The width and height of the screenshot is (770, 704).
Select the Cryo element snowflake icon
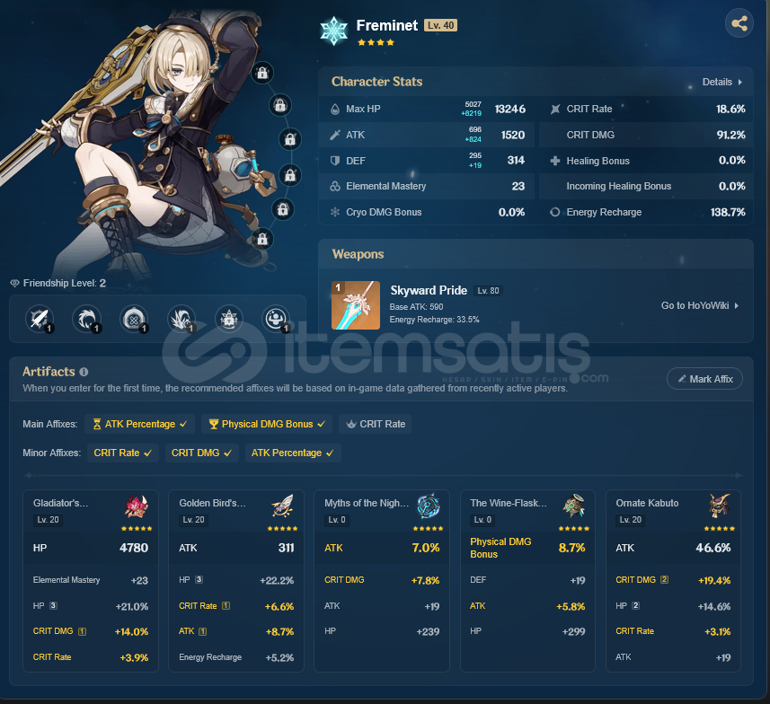pos(334,31)
